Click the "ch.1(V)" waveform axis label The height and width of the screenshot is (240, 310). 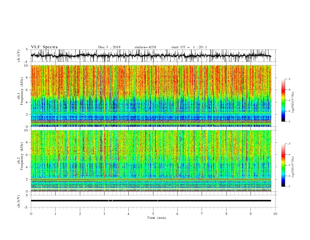[19, 56]
